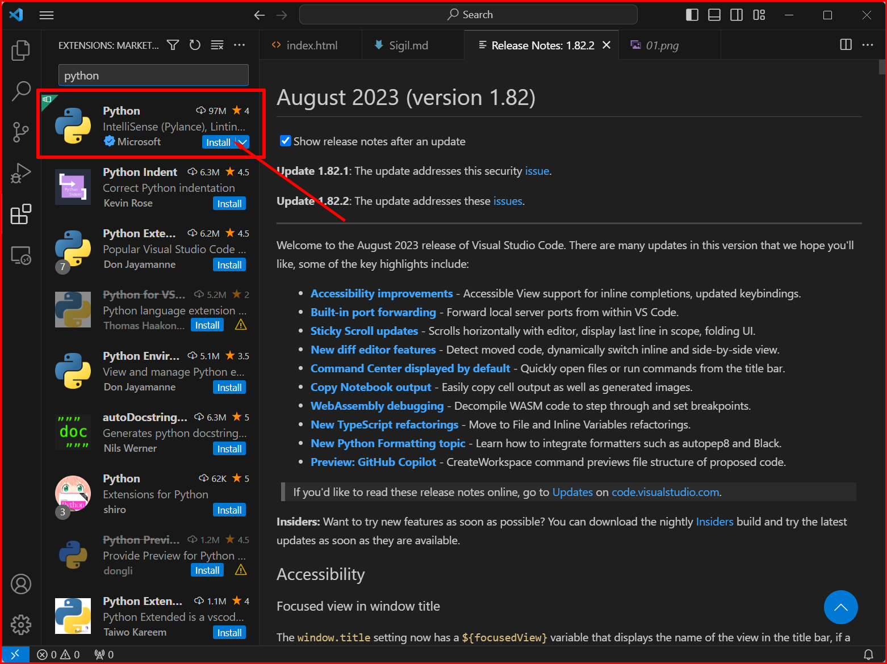Go back using the title bar arrow

tap(260, 15)
